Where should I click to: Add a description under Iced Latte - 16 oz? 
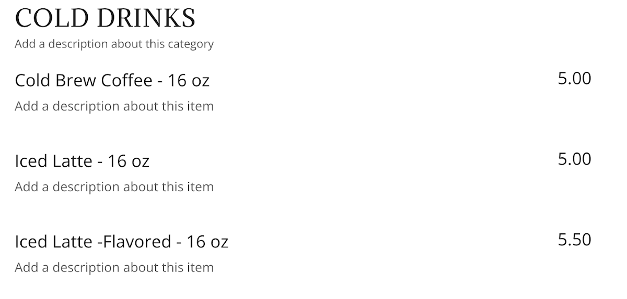pyautogui.click(x=114, y=186)
